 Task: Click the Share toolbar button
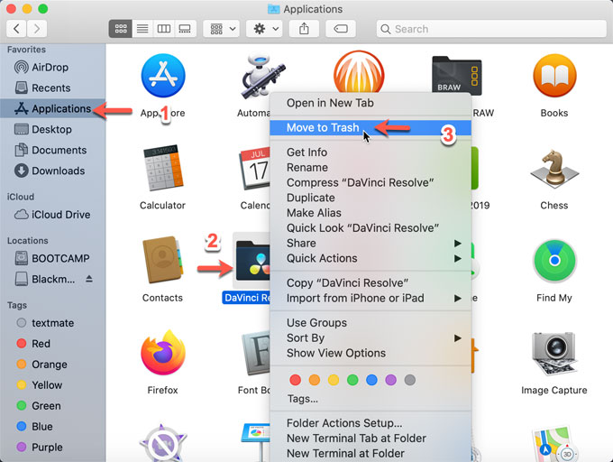point(304,29)
